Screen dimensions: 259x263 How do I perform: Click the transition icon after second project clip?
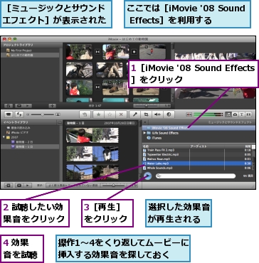[134, 52]
